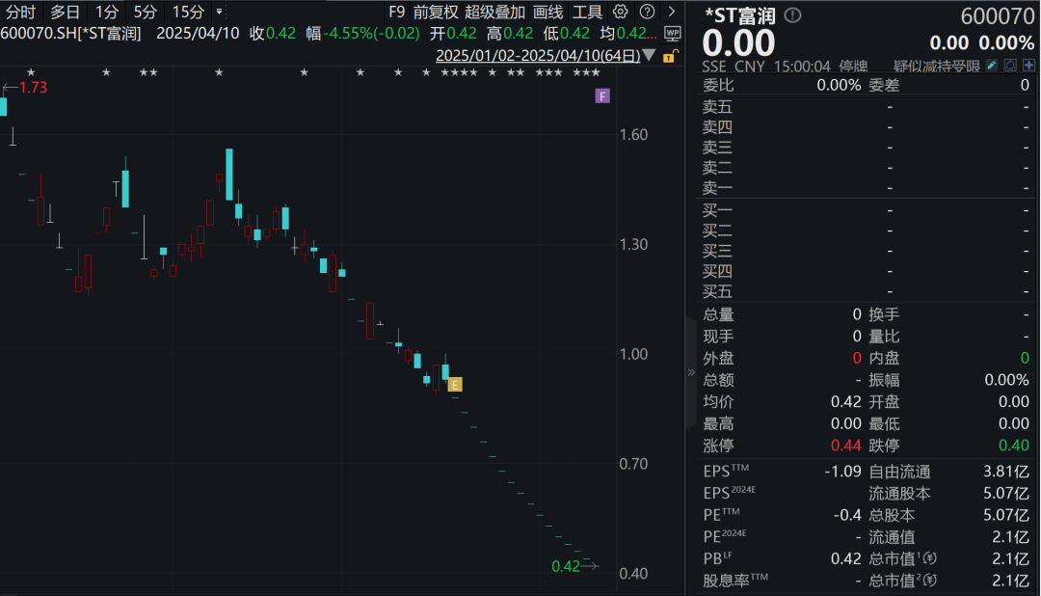Open the F9 deep data button
The image size is (1041, 596).
coord(396,12)
